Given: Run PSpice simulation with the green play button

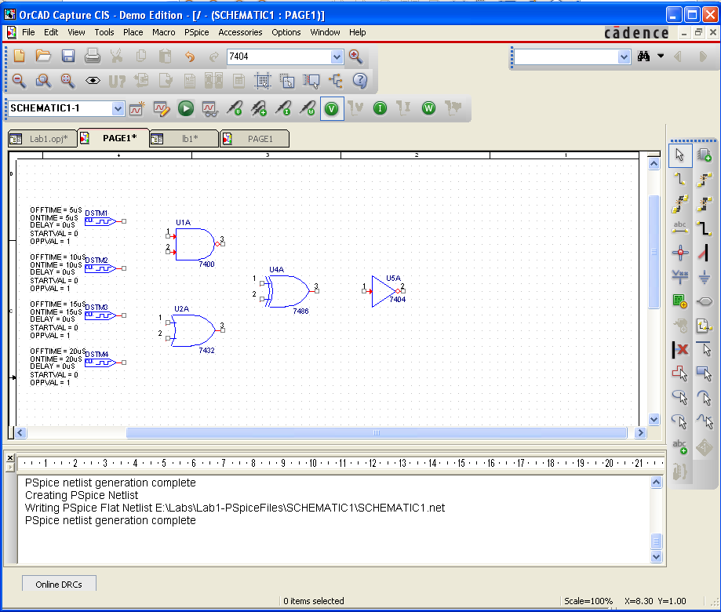Looking at the screenshot, I should (186, 108).
